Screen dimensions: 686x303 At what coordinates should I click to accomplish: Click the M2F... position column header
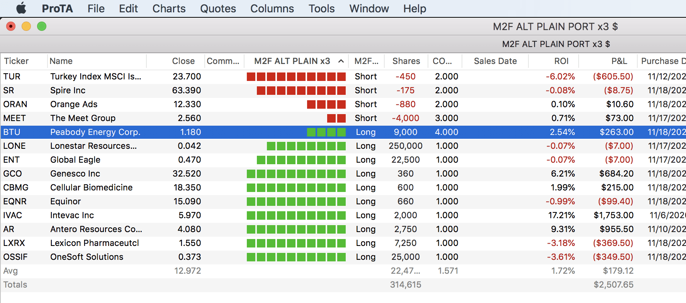point(366,61)
